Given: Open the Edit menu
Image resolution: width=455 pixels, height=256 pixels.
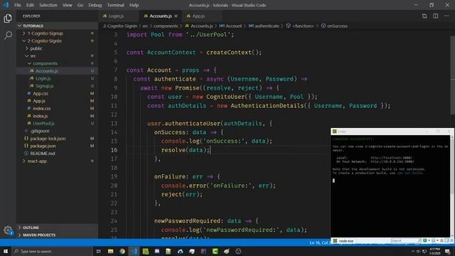Looking at the screenshot, I should coord(30,5).
